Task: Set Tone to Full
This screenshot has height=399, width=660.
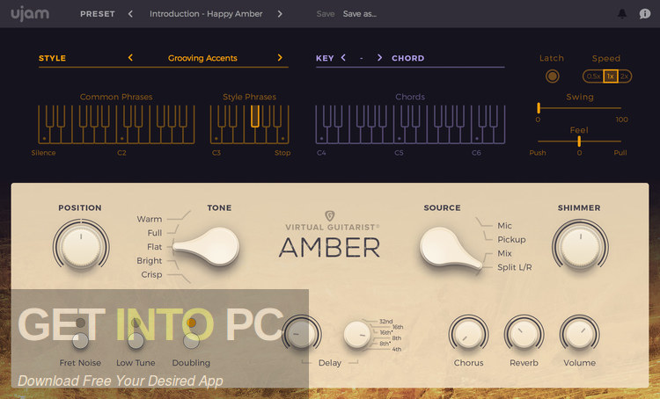Action: coord(155,233)
